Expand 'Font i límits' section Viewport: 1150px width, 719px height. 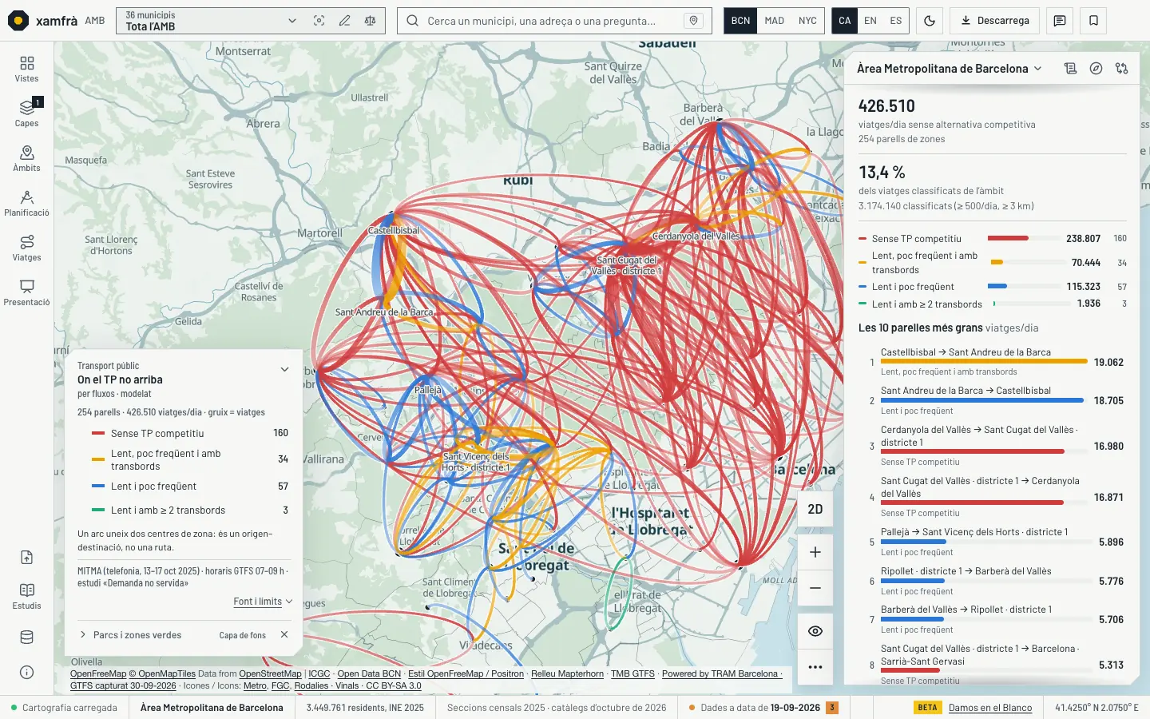pos(263,602)
